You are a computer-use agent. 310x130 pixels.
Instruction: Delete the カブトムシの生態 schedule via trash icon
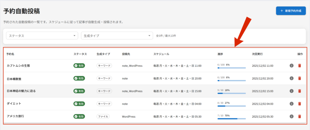299,66
